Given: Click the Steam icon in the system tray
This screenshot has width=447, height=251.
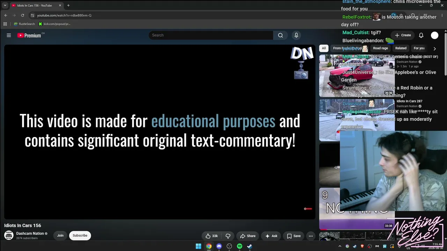Looking at the screenshot, I should coord(355,246).
